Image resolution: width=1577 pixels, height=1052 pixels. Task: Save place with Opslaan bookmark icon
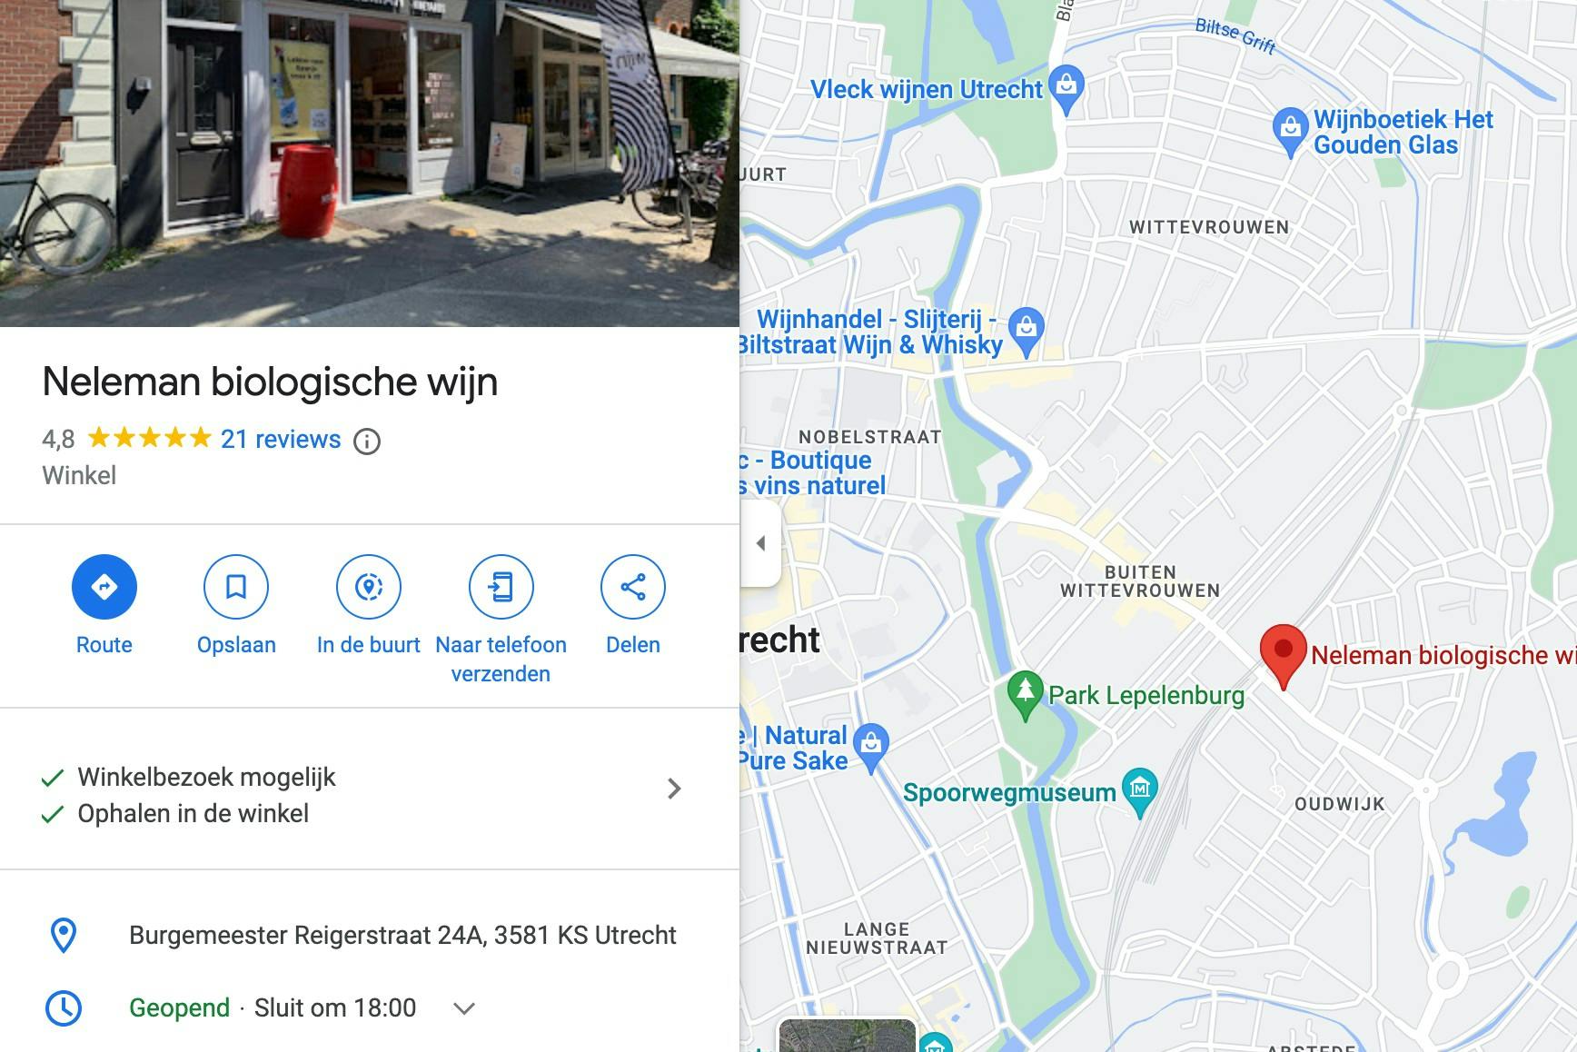(236, 587)
